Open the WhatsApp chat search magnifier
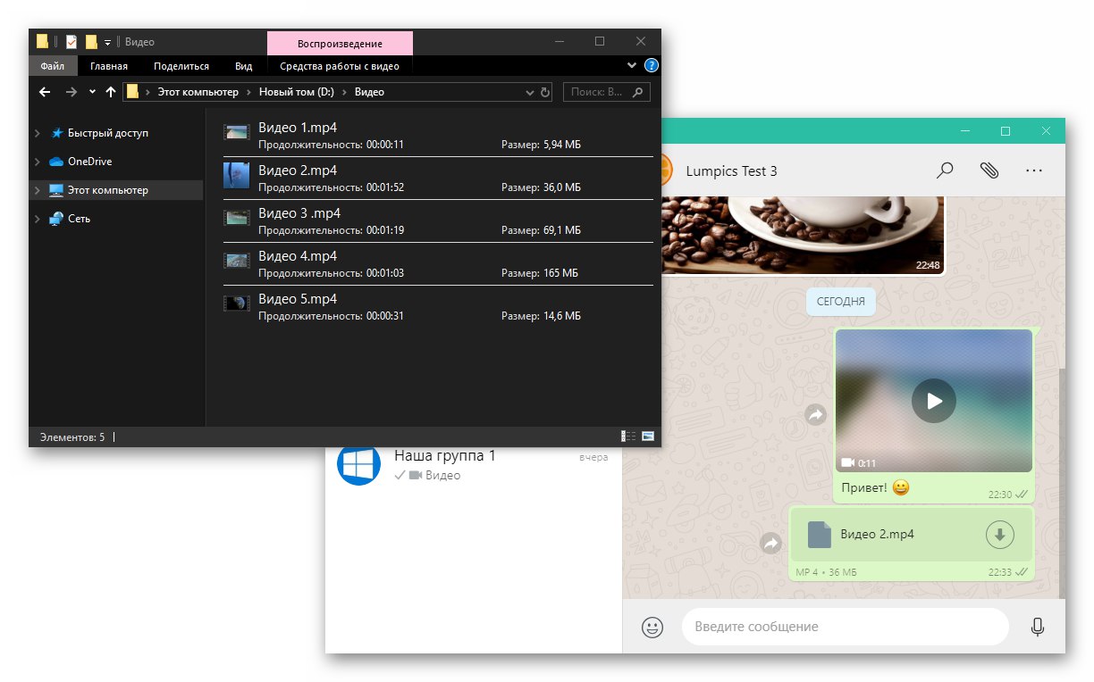This screenshot has height=682, width=1094. click(944, 170)
